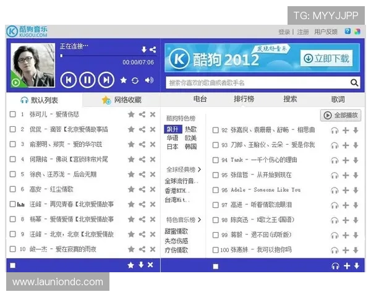The height and width of the screenshot is (297, 371).
Task: Click the 注册 link
Action: tap(303, 32)
